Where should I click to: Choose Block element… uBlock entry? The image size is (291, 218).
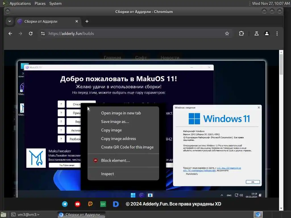123,161
